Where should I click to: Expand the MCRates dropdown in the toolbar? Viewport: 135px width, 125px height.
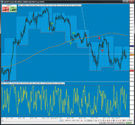[130, 120]
